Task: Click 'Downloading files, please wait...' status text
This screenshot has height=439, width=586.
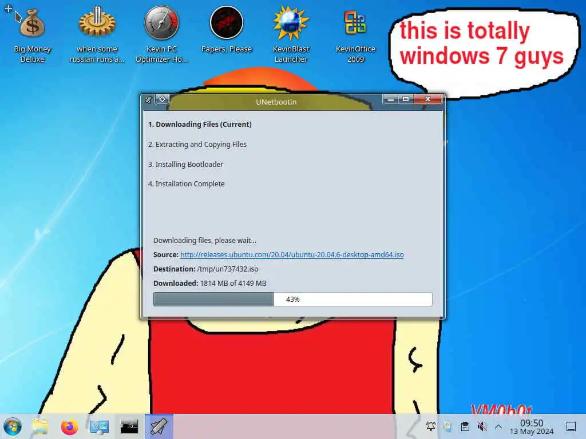Action: (205, 241)
